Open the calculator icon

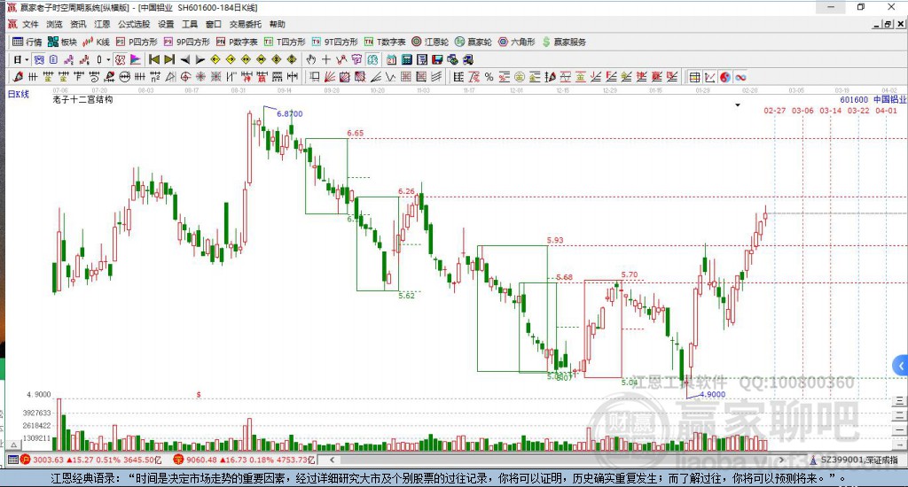tap(406, 59)
